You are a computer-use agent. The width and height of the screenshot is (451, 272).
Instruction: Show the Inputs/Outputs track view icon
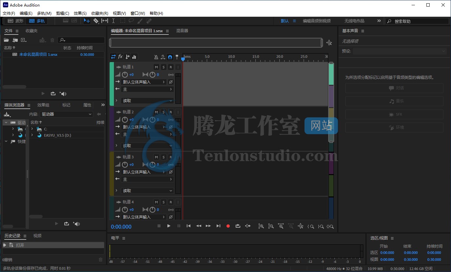click(113, 57)
